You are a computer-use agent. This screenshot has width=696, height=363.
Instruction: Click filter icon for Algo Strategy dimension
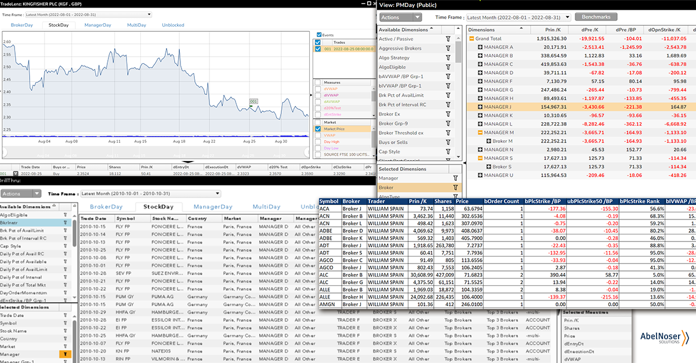pos(448,58)
